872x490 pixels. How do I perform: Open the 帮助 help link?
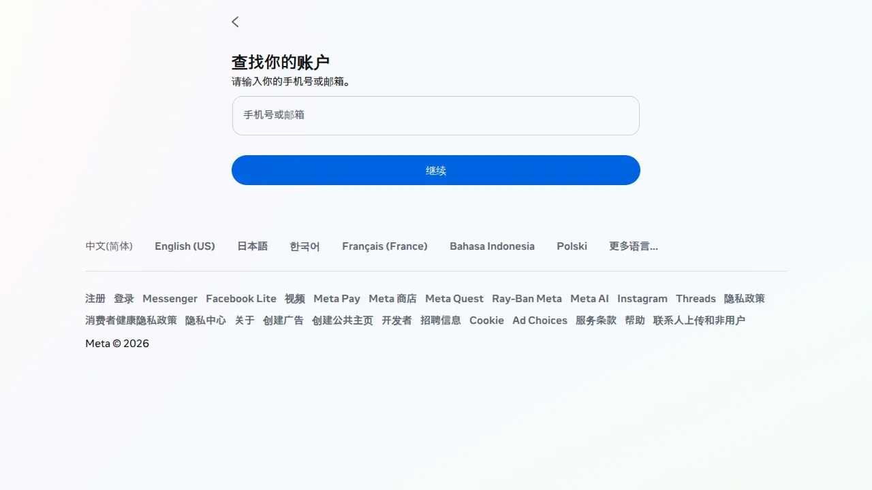635,321
